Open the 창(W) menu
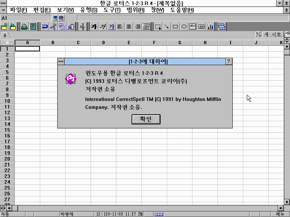Image resolution: width=290 pixels, height=217 pixels. click(x=157, y=10)
